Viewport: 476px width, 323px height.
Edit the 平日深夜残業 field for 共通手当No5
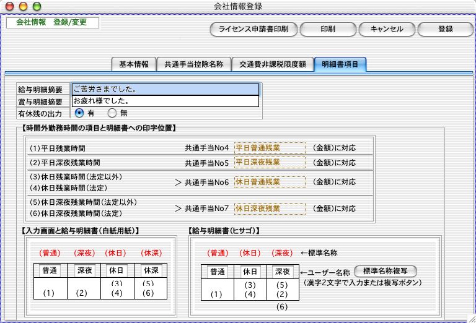coord(270,163)
